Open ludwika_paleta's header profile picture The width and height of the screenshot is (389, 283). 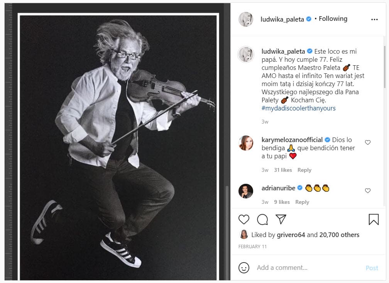pos(246,19)
